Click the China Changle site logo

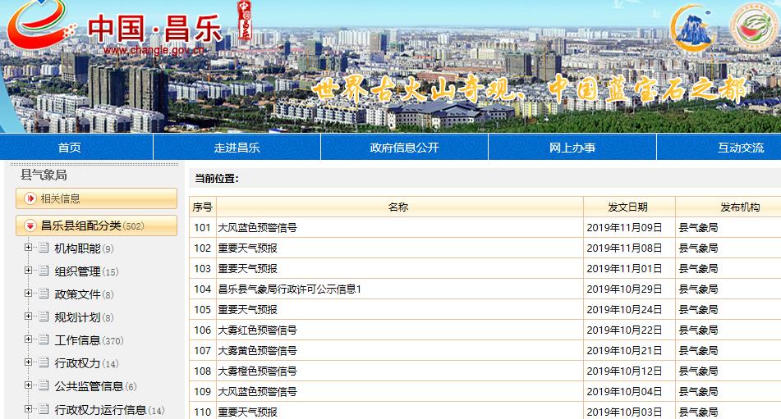point(115,31)
